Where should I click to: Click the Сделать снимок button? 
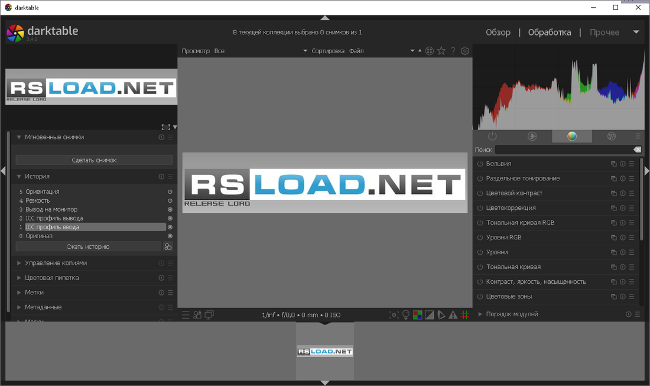coord(94,160)
